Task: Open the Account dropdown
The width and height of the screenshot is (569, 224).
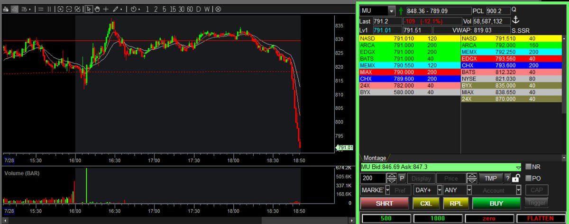Action: [x=518, y=190]
